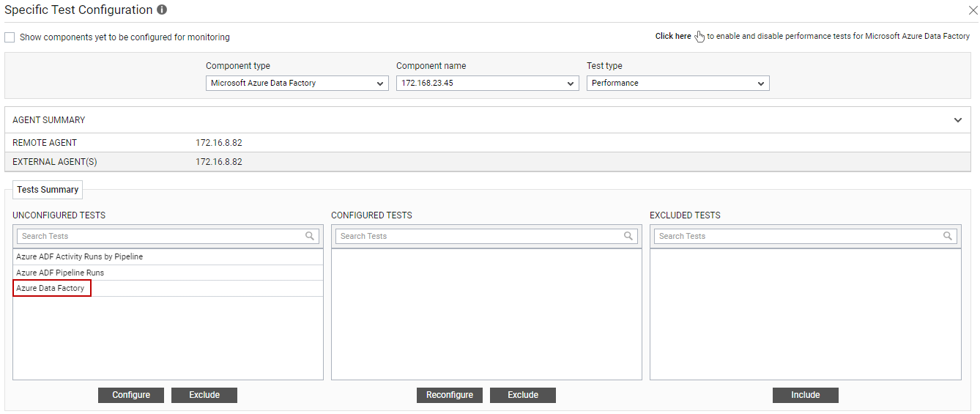Click Exclude under Unconfigured Tests
Screen dimensions: 980x414
coord(204,395)
